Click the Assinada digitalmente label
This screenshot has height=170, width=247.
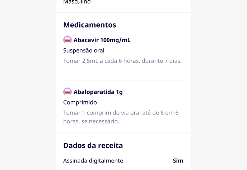tap(93, 161)
